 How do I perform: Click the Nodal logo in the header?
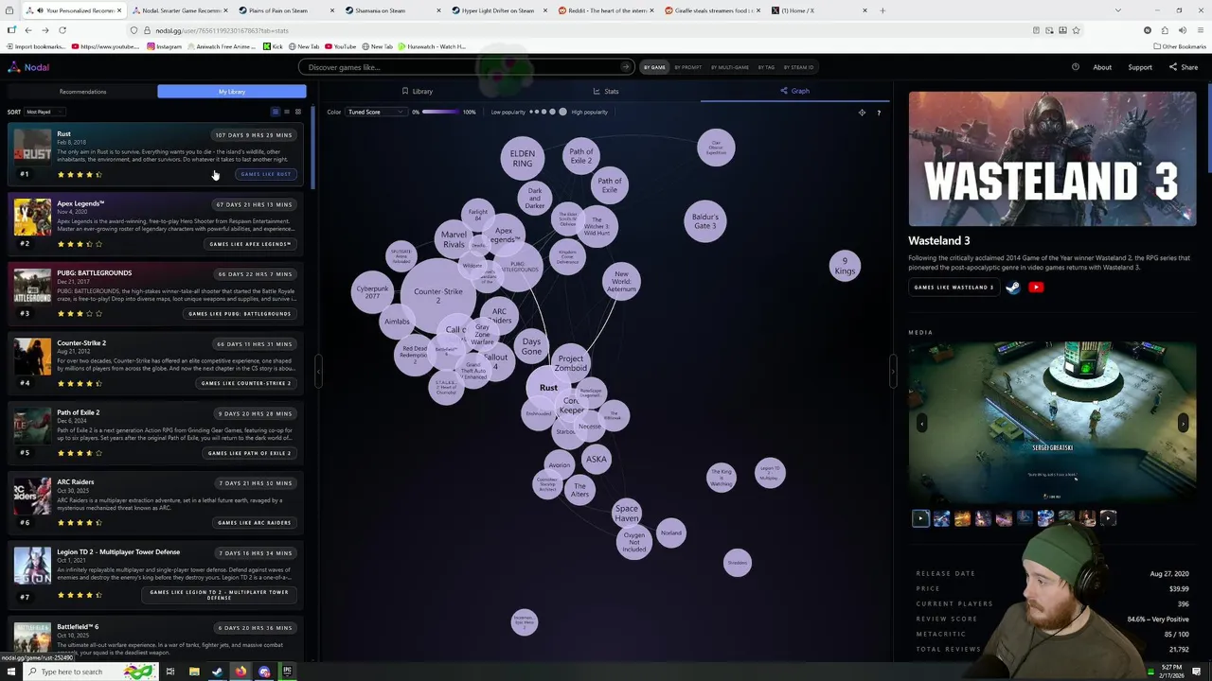(x=28, y=67)
